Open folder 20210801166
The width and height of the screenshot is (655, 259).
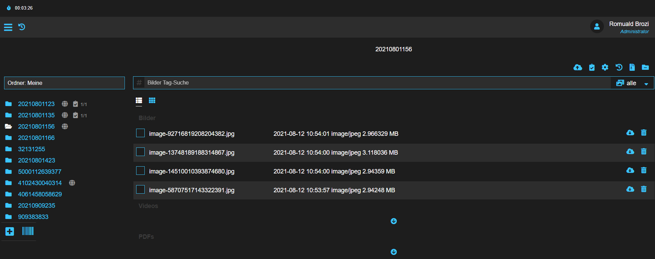[36, 138]
